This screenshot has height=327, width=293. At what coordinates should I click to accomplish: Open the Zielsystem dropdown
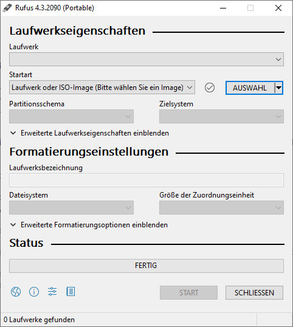tap(221, 116)
